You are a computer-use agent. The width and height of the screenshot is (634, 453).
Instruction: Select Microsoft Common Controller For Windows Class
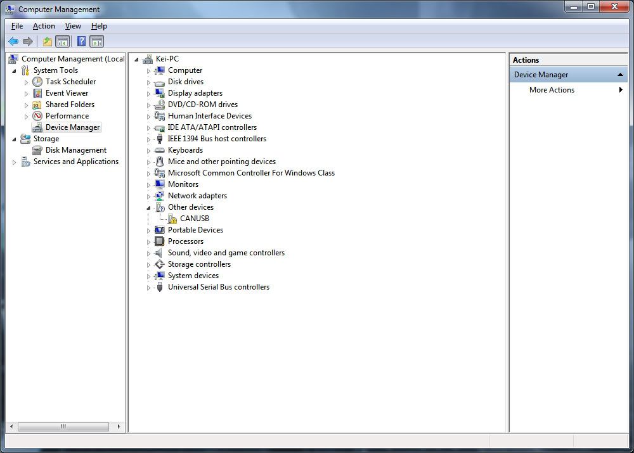(x=251, y=173)
